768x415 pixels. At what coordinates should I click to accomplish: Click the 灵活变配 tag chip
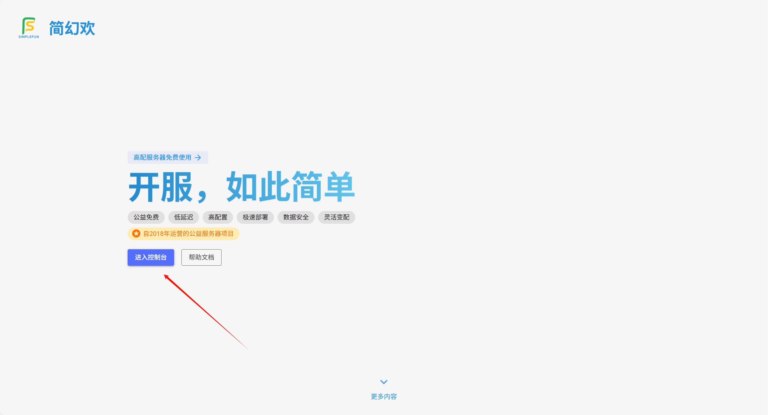tap(337, 217)
